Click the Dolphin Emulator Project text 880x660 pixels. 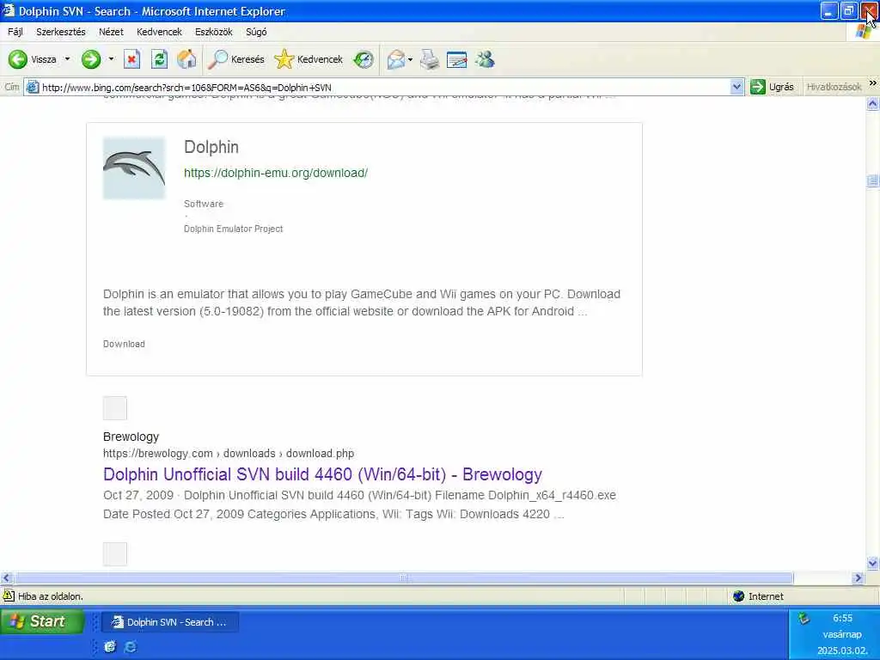(233, 229)
